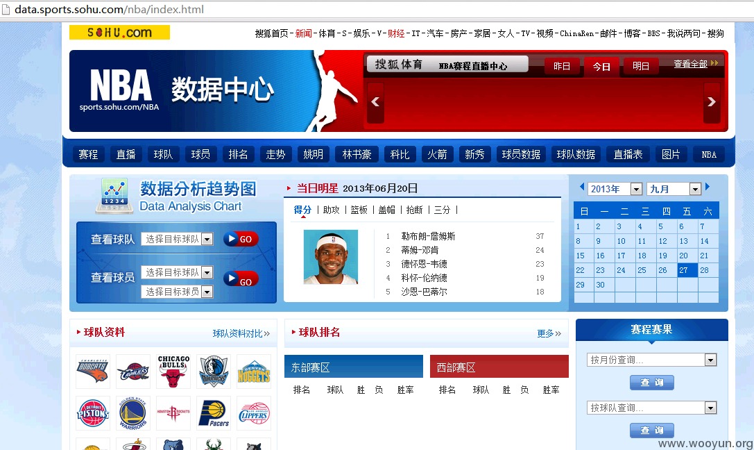Click the page icon in address bar
Image resolution: width=754 pixels, height=450 pixels.
[6, 9]
